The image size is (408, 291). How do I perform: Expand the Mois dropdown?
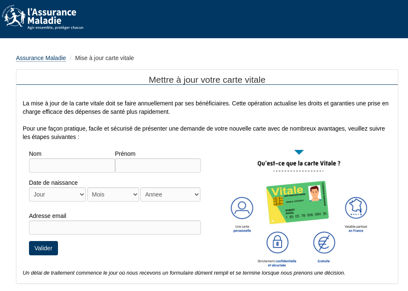pyautogui.click(x=113, y=194)
